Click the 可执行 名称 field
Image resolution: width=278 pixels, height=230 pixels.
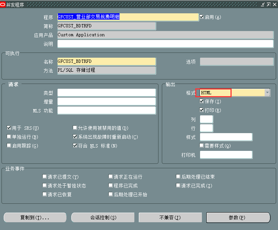(107, 61)
